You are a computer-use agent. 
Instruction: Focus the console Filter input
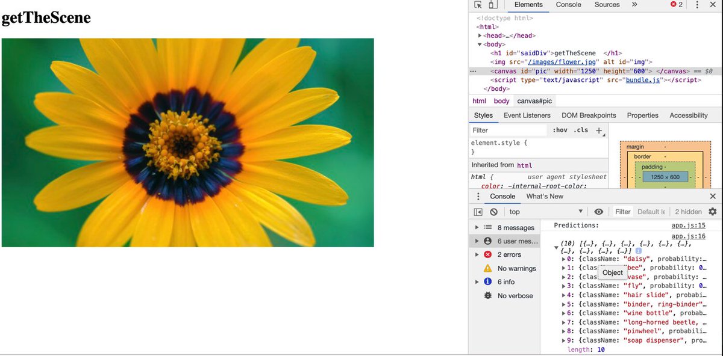[623, 212]
